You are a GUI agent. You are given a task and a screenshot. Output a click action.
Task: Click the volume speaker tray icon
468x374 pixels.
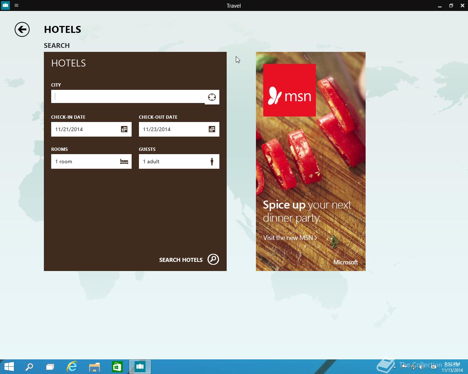point(422,367)
